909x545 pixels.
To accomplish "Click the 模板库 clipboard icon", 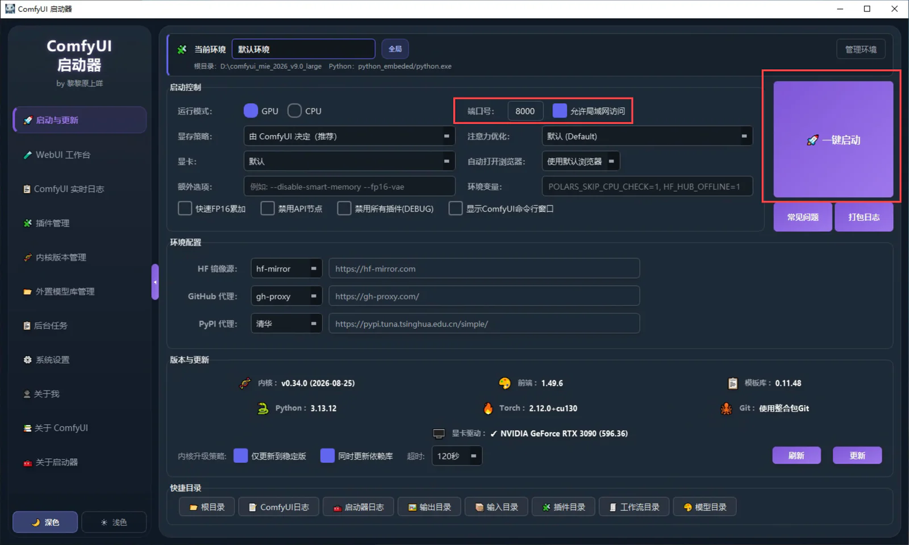I will (733, 383).
